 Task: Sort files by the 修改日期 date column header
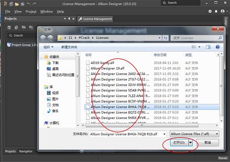pyautogui.click(x=160, y=55)
